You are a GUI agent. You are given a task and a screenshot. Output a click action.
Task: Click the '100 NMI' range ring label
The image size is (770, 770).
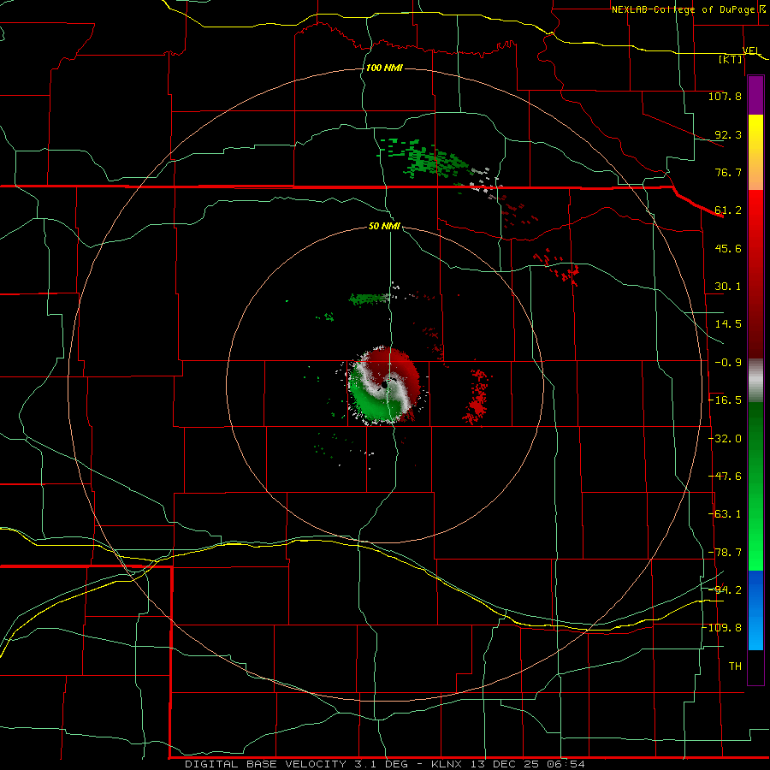click(384, 68)
